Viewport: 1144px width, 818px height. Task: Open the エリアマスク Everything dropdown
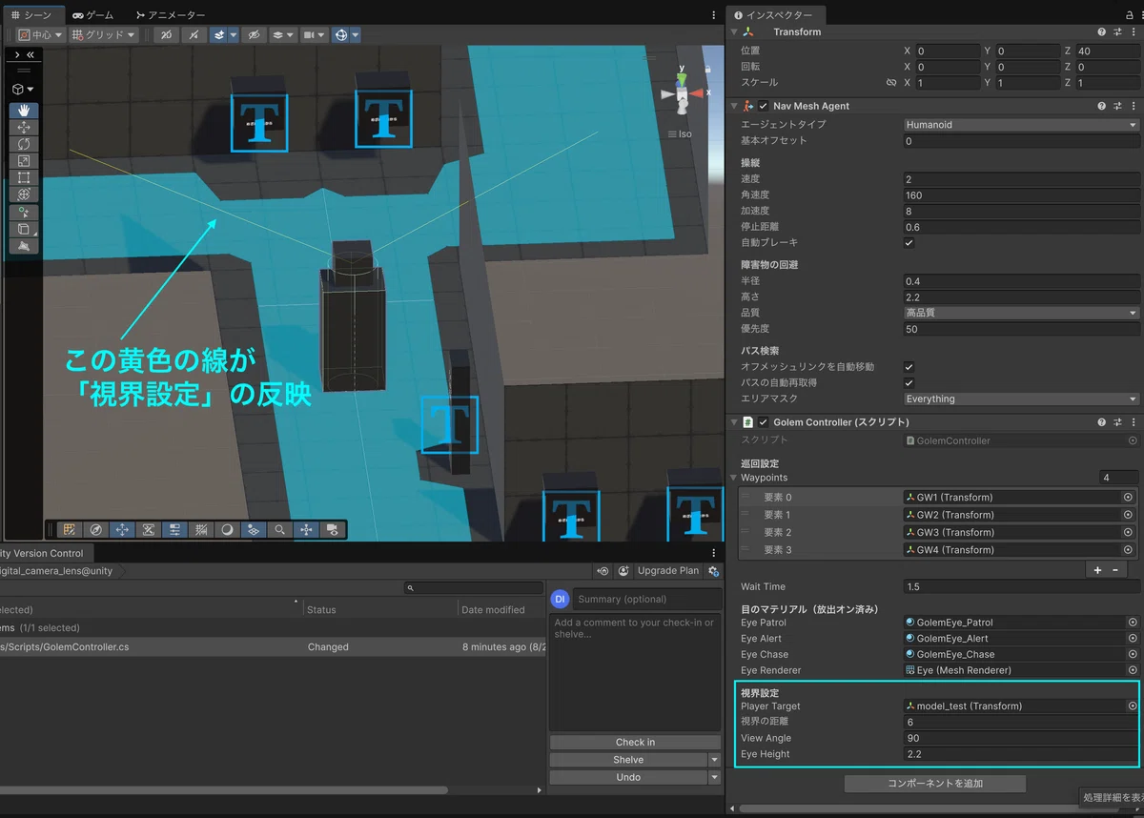(x=1021, y=399)
